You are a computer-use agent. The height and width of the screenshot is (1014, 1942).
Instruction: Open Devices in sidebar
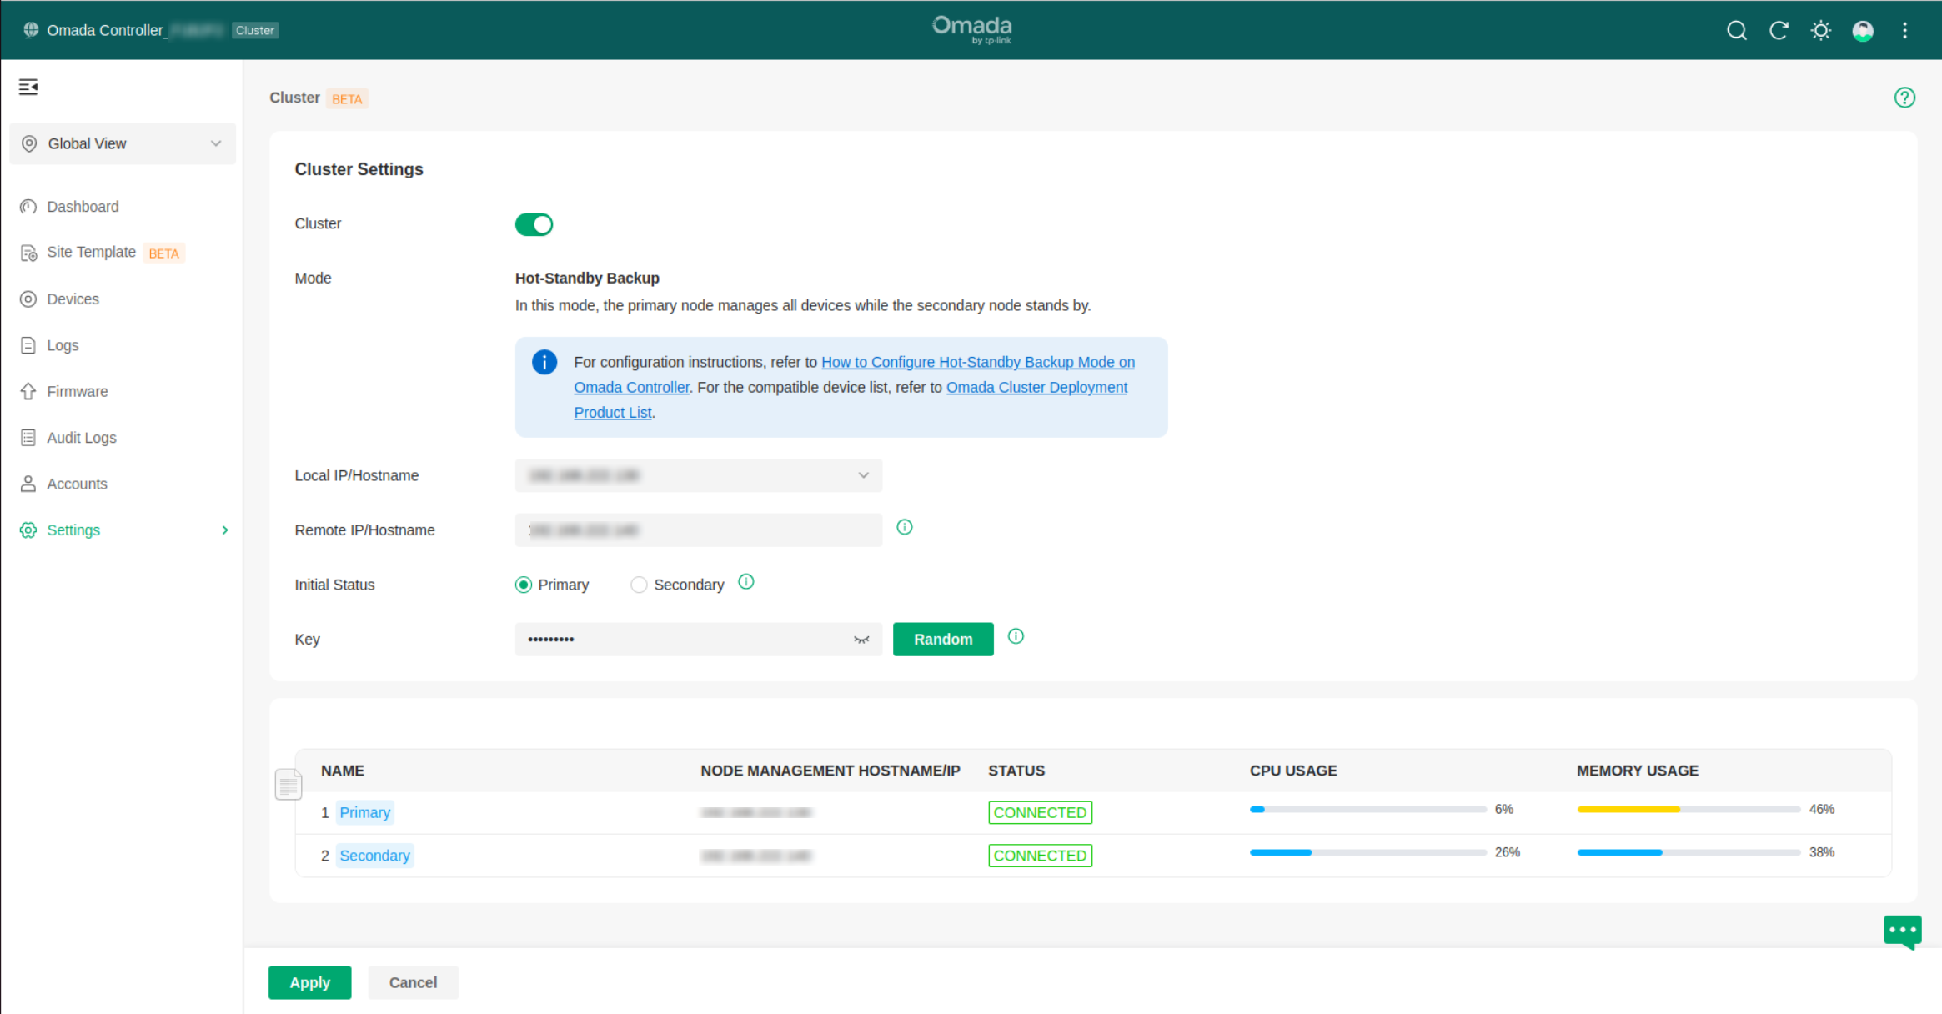[x=73, y=299]
